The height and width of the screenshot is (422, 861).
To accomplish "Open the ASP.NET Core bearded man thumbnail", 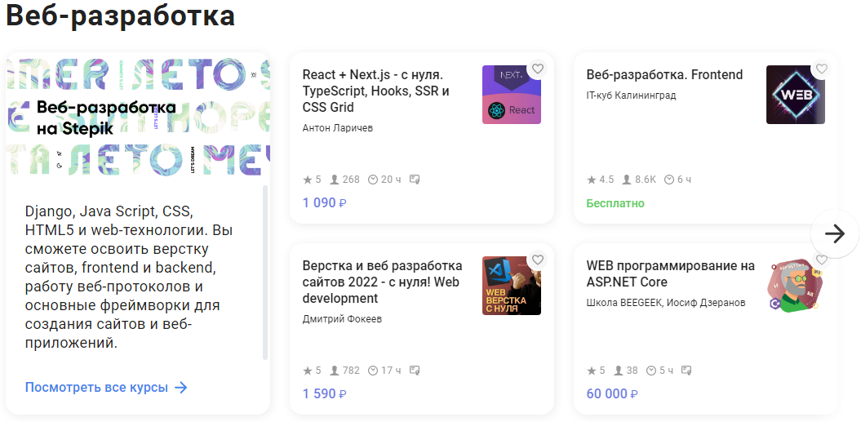I will tap(795, 286).
